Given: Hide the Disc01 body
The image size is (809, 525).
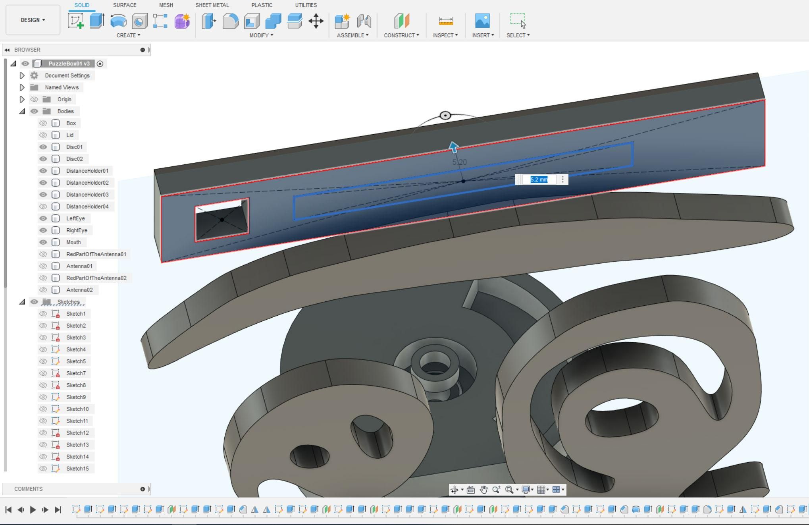Looking at the screenshot, I should (43, 147).
